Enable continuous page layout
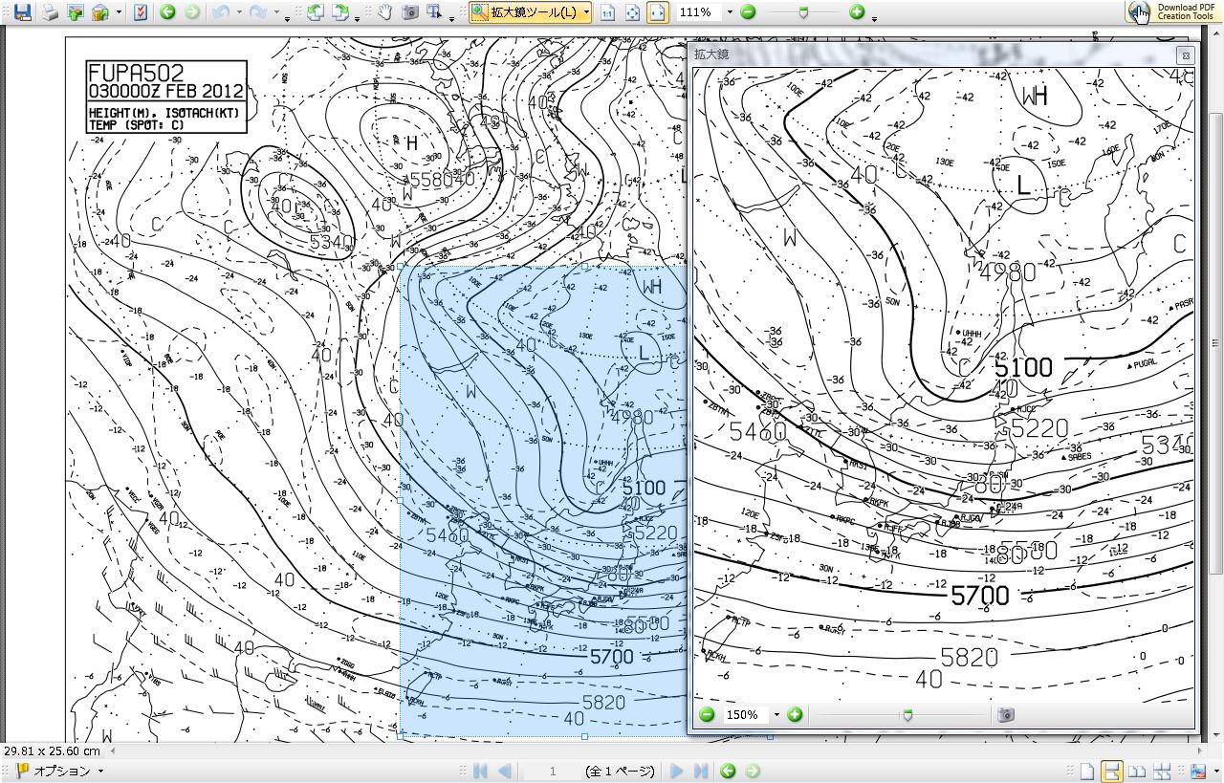Viewport: 1224px width, 783px height. point(1112,771)
